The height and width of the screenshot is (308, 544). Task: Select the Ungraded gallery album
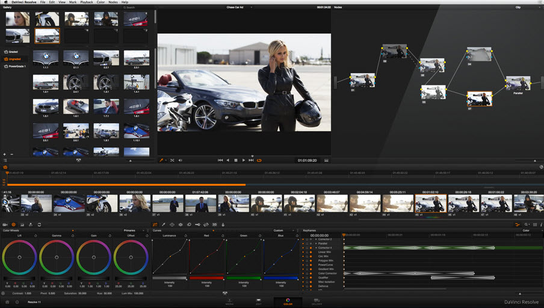pyautogui.click(x=14, y=59)
